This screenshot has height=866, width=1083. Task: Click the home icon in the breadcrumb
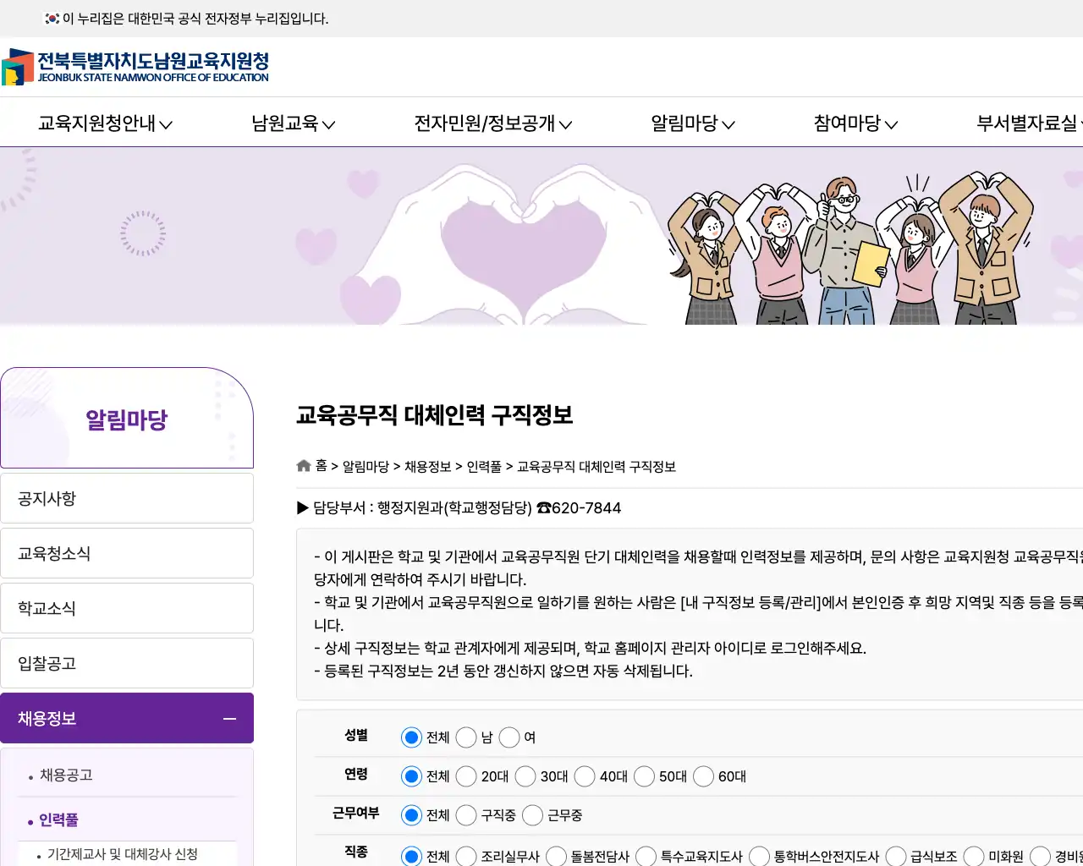[303, 465]
